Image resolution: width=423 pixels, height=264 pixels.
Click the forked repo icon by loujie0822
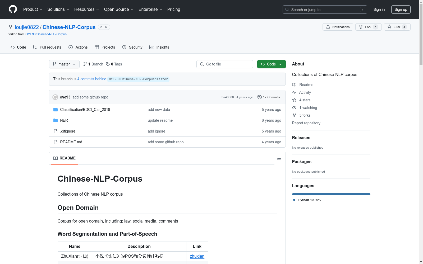(x=11, y=27)
